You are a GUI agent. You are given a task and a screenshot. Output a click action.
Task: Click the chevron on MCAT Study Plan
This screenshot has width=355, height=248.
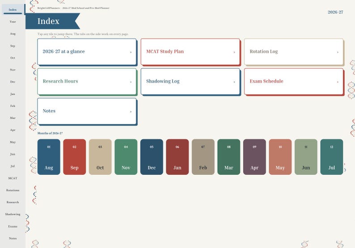point(234,52)
